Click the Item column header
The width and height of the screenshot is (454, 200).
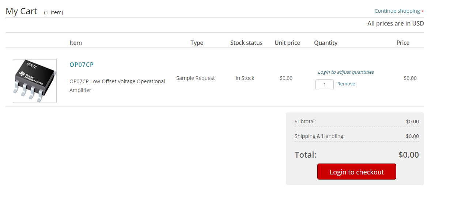pos(76,43)
